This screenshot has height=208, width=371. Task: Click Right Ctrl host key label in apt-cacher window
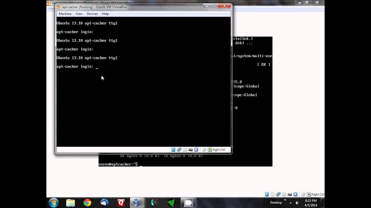[219, 150]
